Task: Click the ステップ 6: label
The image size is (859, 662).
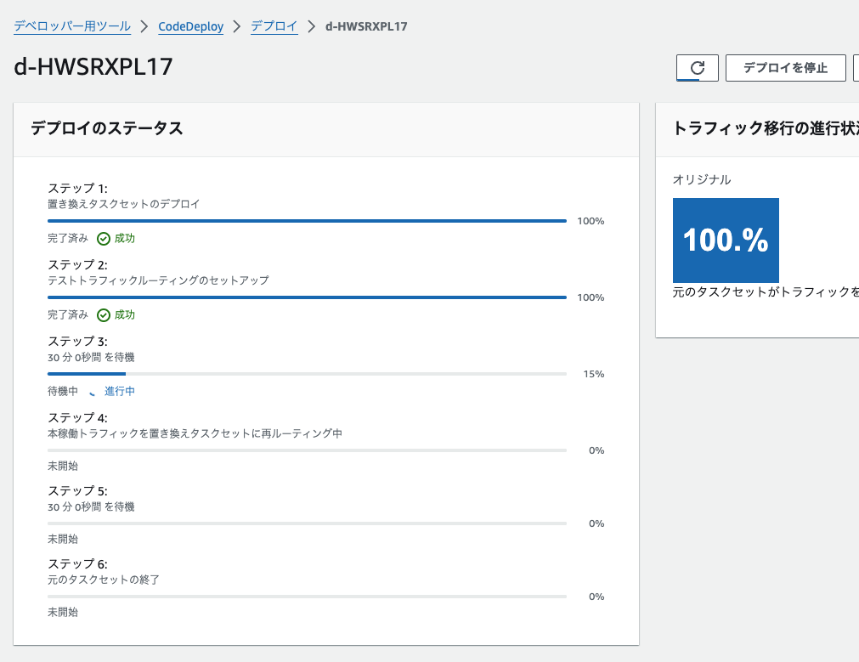Action: [x=78, y=564]
